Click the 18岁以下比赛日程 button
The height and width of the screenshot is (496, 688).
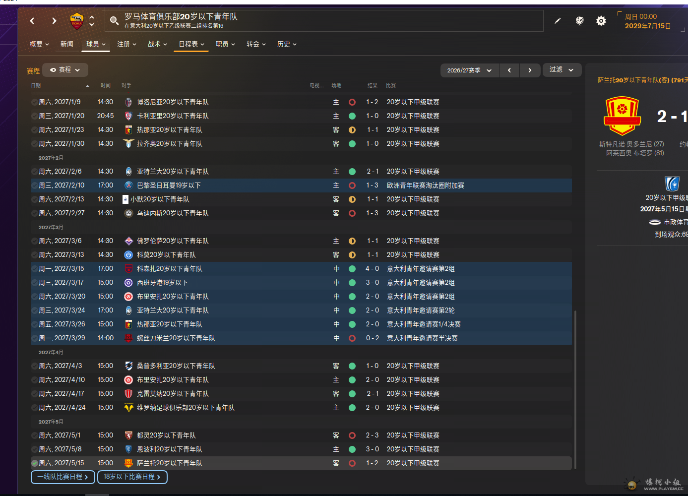click(x=132, y=477)
